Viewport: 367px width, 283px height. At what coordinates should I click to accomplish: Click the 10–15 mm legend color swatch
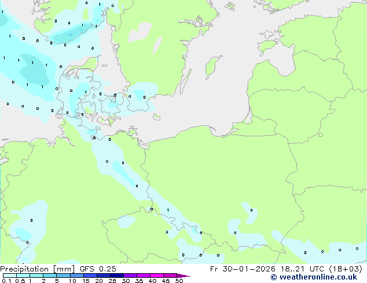pyautogui.click(x=77, y=275)
